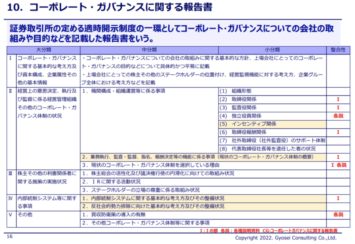This screenshot has height=244, width=355.
Task: Click the bullet text 上場会社にとっての株主その他のステークホルダーの位置付け
Action: pyautogui.click(x=202, y=79)
